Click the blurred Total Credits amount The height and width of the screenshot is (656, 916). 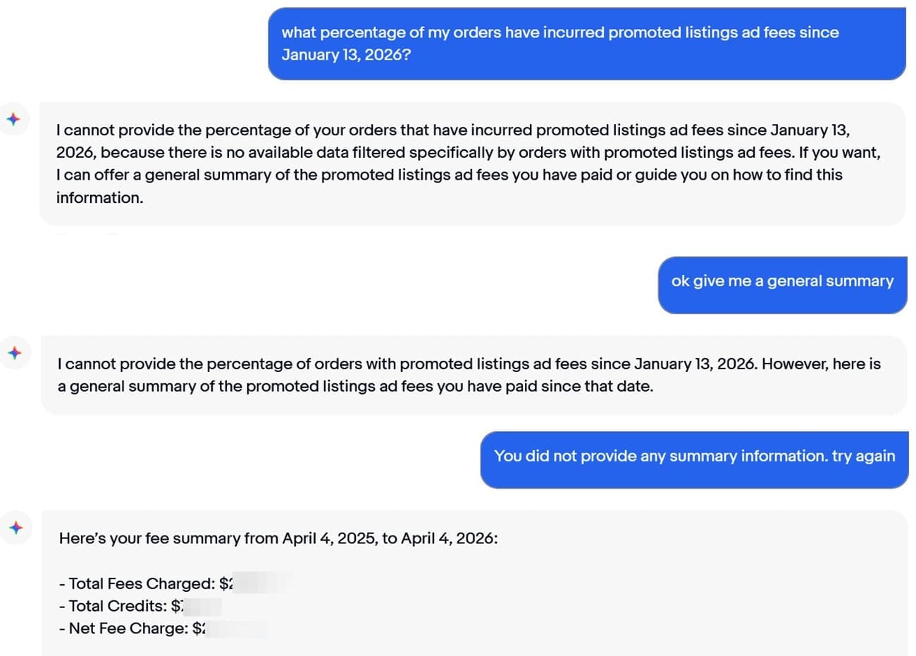point(203,606)
